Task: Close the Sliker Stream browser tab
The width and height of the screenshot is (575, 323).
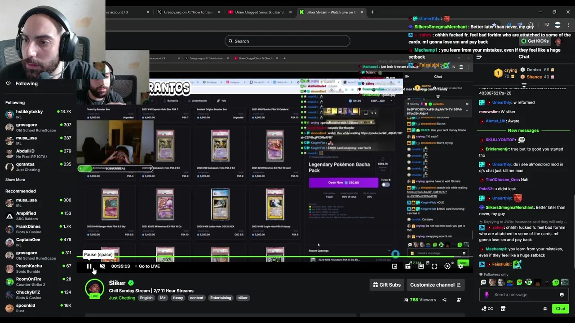Action: point(362,12)
